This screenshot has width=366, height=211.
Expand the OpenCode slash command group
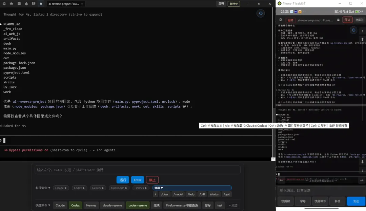(119, 188)
